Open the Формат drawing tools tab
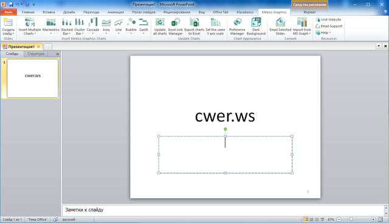Image resolution: width=389 pixels, height=223 pixels. 309,12
